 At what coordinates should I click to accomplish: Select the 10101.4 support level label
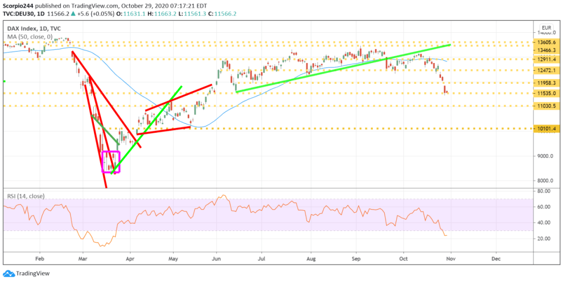coord(547,128)
